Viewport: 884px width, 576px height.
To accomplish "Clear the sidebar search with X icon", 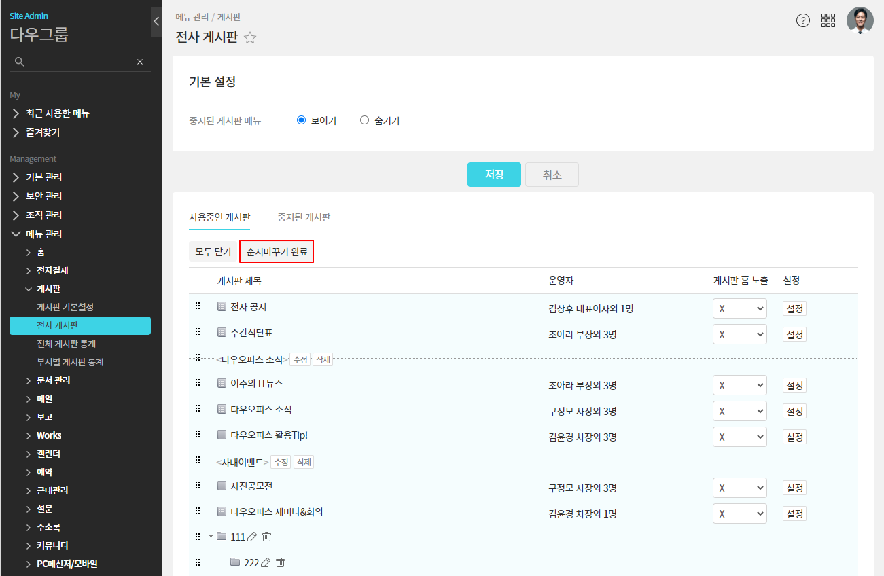I will (140, 62).
